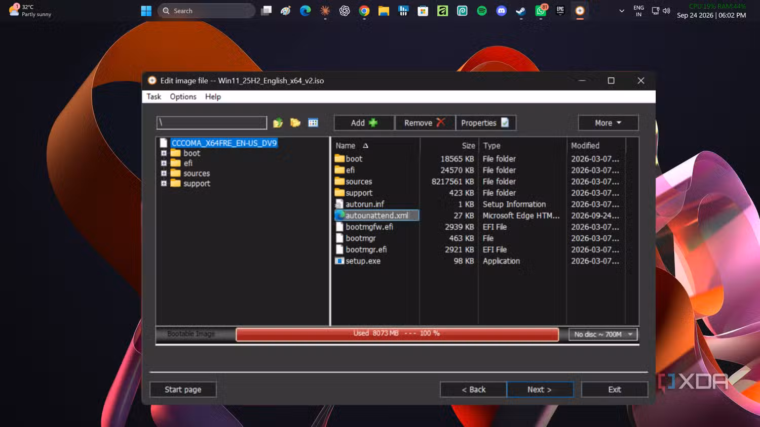Click the taskbar Search box
Viewport: 760px width, 427px height.
point(206,11)
